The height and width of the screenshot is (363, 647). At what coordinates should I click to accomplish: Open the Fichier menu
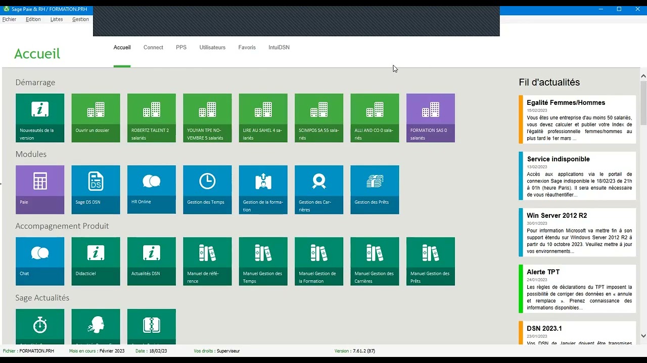(x=9, y=19)
